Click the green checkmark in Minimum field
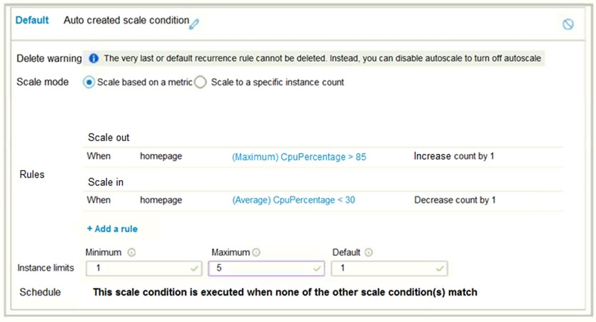Viewport: 596px width, 322px height. [194, 269]
